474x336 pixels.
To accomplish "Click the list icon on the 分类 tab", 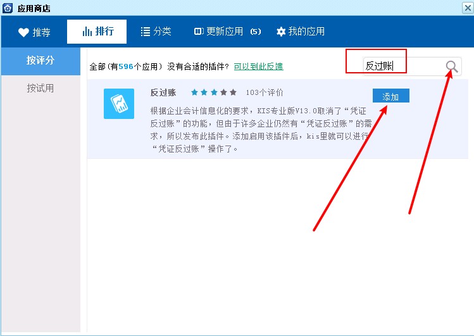I will point(145,32).
